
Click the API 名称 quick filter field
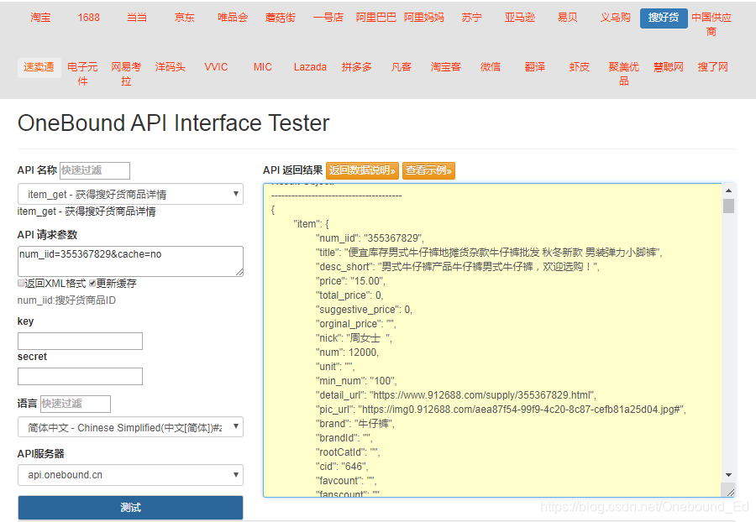[95, 170]
